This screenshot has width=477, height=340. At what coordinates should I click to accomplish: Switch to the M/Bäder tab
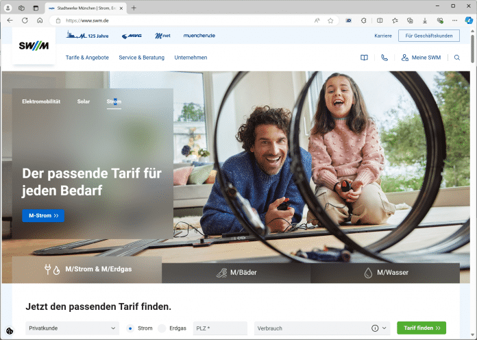236,272
